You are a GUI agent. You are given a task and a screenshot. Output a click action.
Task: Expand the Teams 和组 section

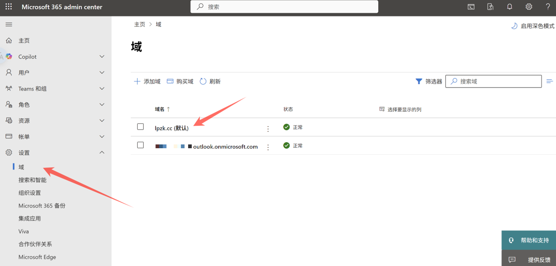102,89
